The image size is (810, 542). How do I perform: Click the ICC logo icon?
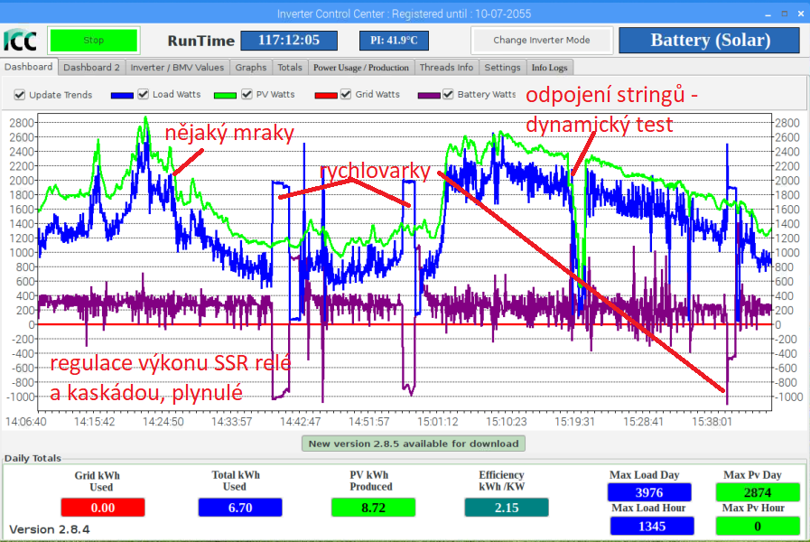[x=21, y=41]
